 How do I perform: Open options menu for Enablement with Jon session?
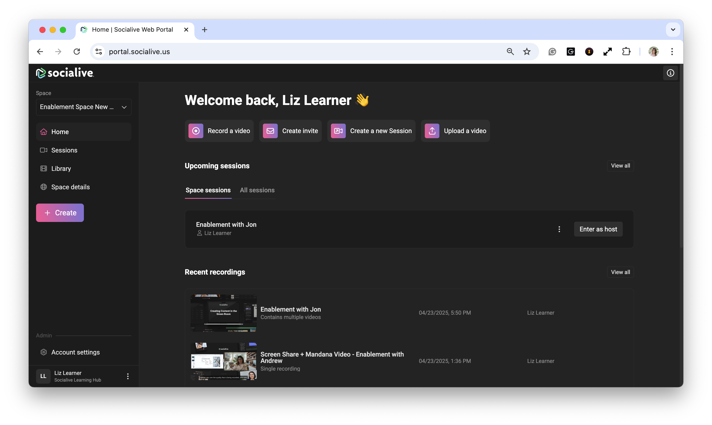pyautogui.click(x=559, y=229)
